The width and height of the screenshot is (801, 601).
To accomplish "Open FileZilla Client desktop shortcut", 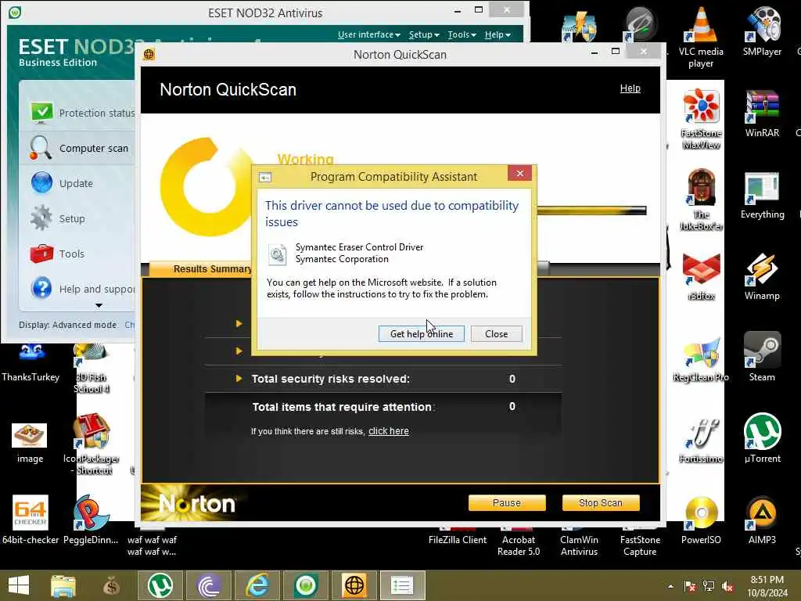I will point(458,537).
